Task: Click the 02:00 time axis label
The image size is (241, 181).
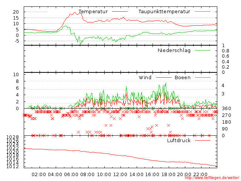Action: click(39, 175)
